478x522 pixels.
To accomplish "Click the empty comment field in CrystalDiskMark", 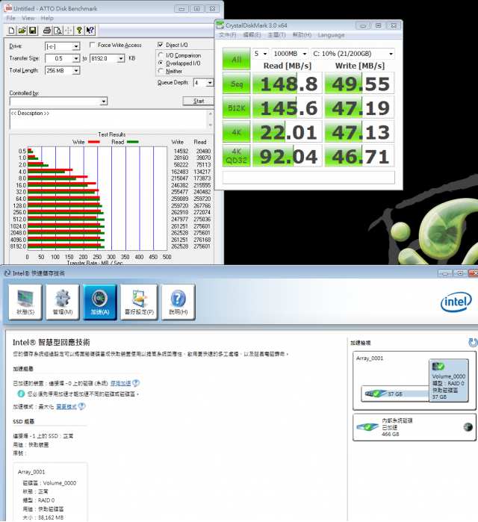I will [x=308, y=178].
